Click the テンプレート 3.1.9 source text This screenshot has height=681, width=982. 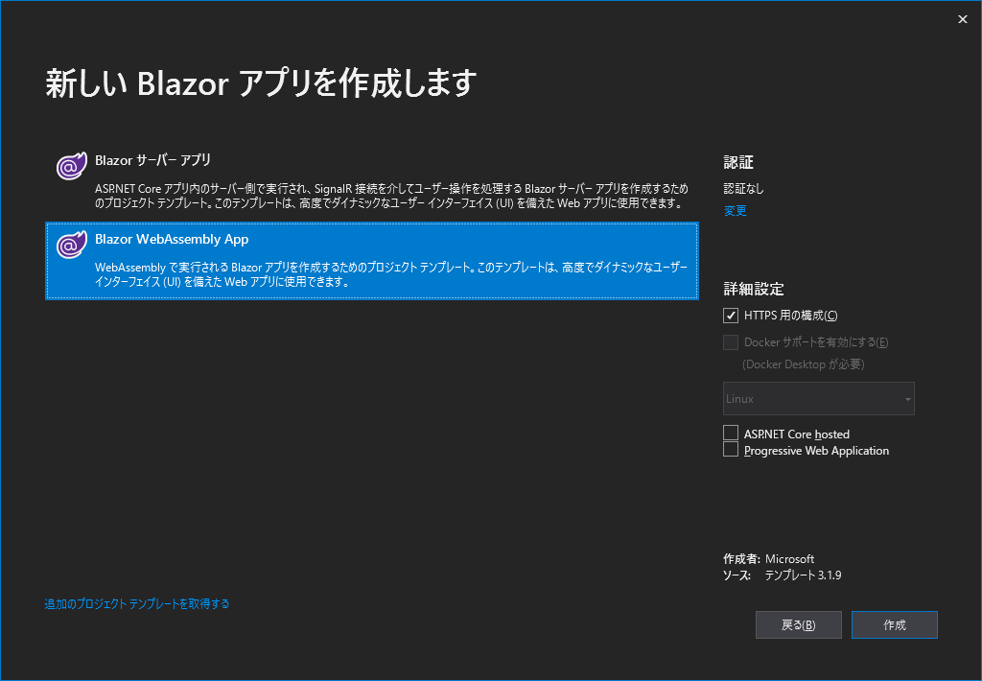(804, 575)
